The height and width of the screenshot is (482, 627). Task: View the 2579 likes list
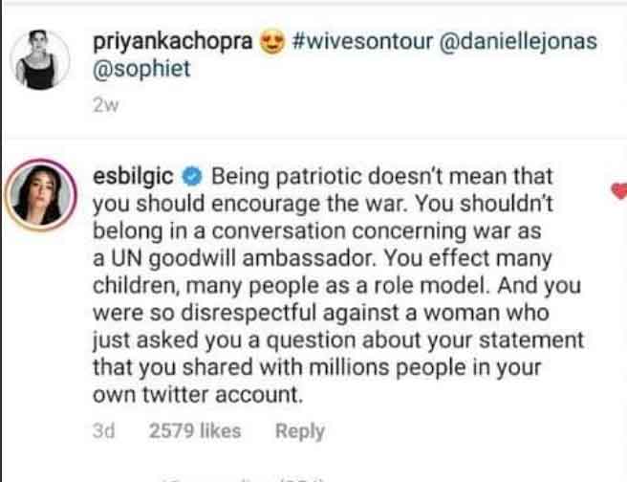(x=195, y=431)
